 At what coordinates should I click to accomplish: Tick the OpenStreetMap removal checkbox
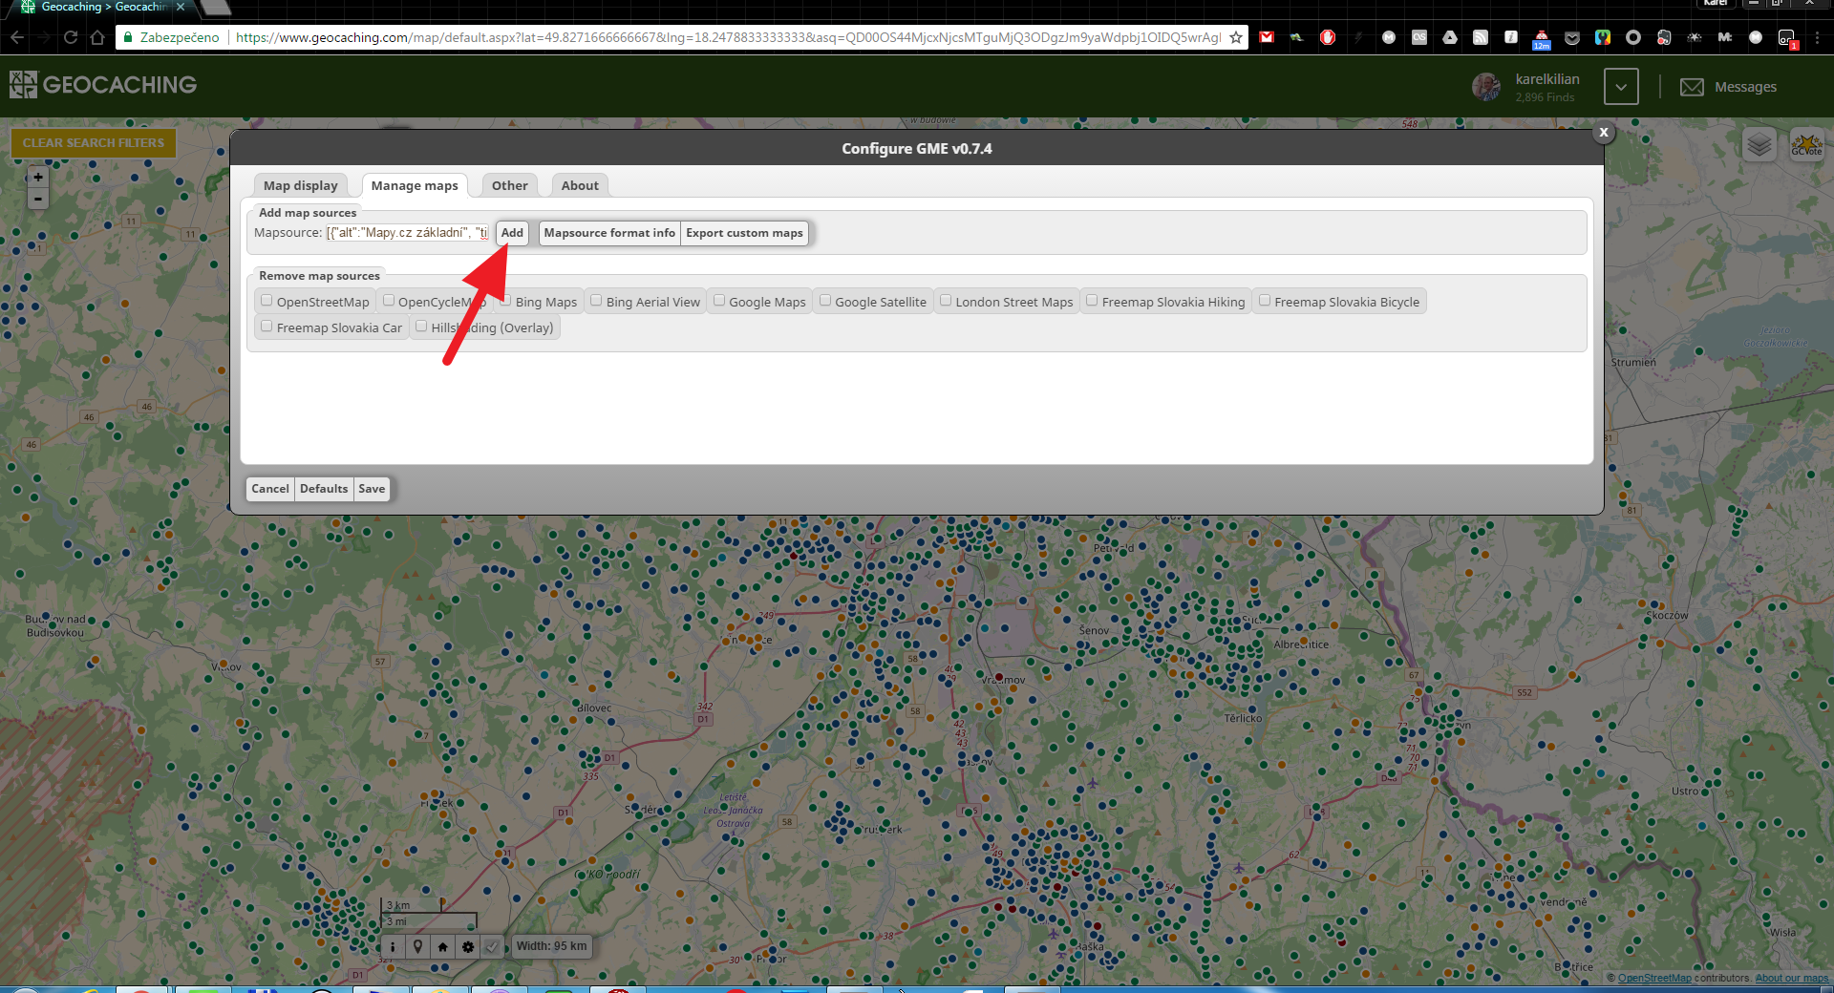point(267,301)
